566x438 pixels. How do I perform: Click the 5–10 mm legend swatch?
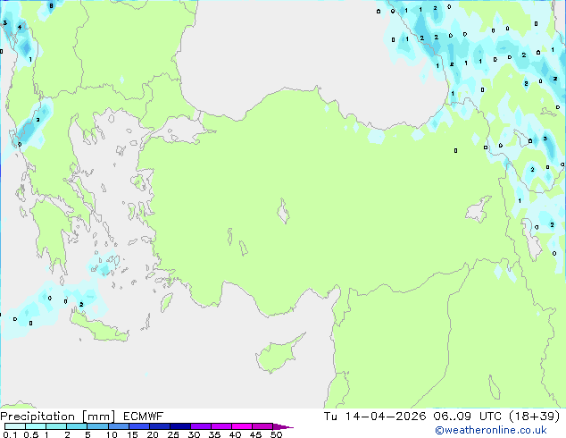[x=97, y=426]
